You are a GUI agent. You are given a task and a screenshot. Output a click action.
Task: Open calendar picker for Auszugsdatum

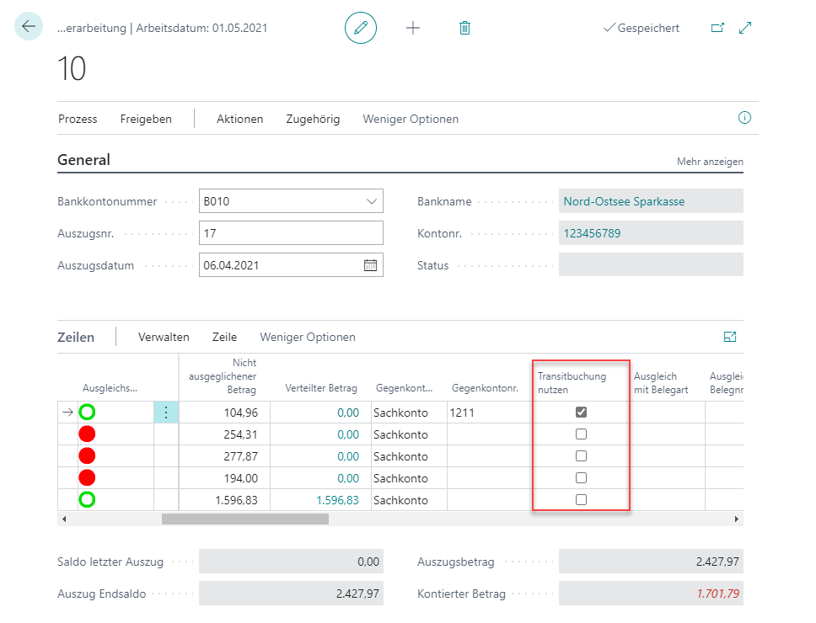[x=370, y=265]
